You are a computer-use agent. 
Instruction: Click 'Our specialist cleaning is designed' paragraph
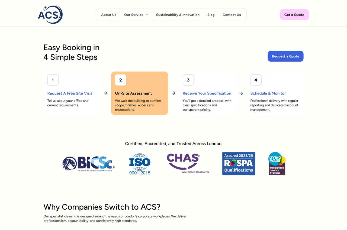tap(115, 218)
